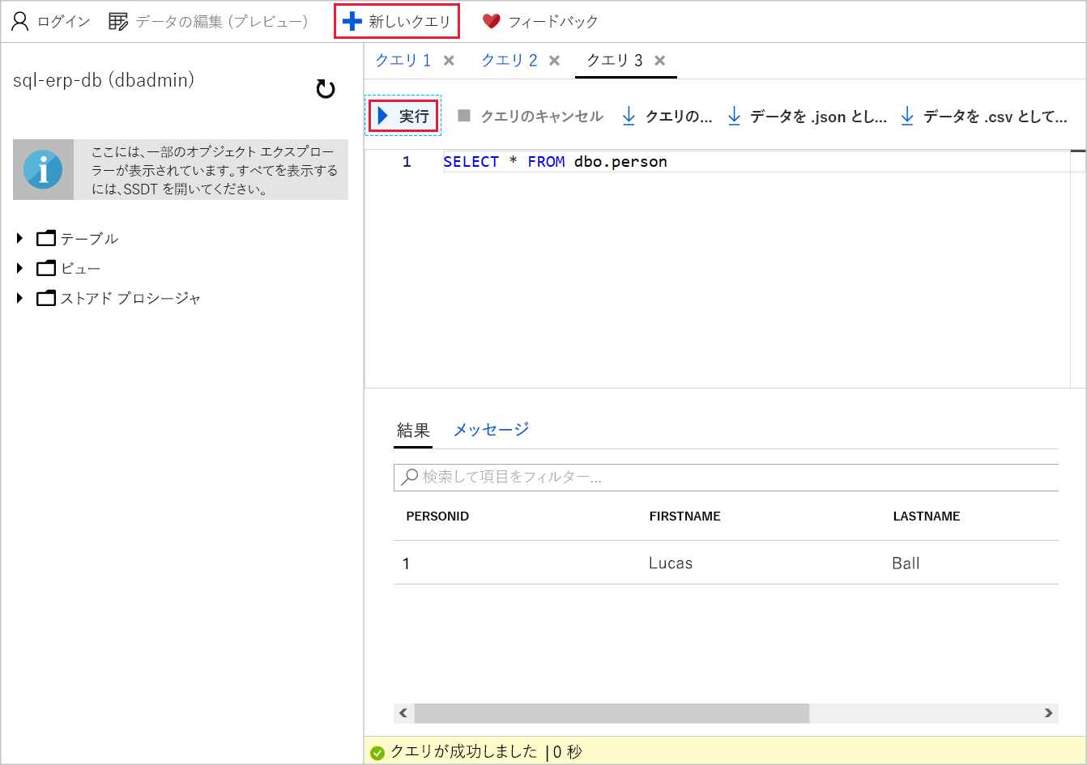The height and width of the screenshot is (765, 1087).
Task: Click the horizontal scrollbar thumb in results
Action: click(x=612, y=713)
